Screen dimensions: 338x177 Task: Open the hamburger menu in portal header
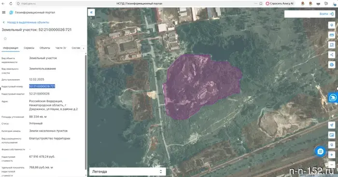pos(4,13)
